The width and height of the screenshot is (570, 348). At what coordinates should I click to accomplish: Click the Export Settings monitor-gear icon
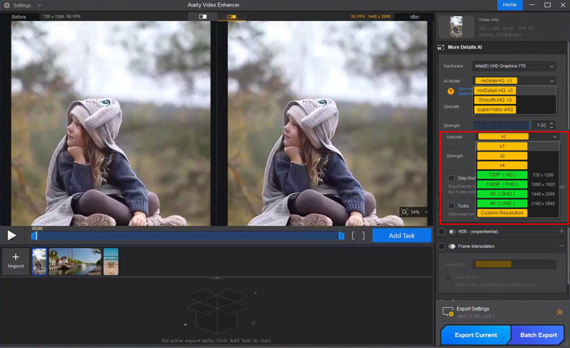[448, 312]
